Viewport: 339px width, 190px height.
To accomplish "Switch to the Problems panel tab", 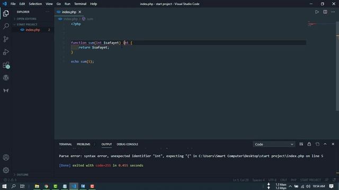I will coord(84,144).
